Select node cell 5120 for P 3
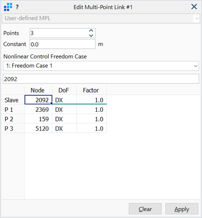 (38, 128)
